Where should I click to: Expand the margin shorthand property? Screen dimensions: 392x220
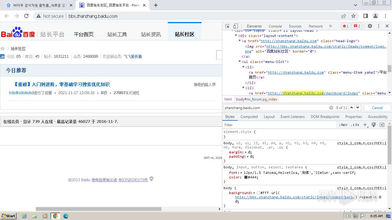click(x=246, y=152)
